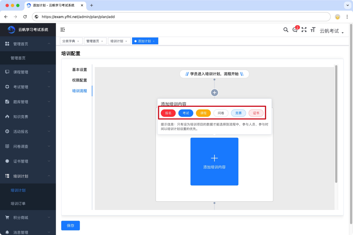This screenshot has width=353, height=235.
Task: Open 培训订单 in the sidebar
Action: [18, 204]
